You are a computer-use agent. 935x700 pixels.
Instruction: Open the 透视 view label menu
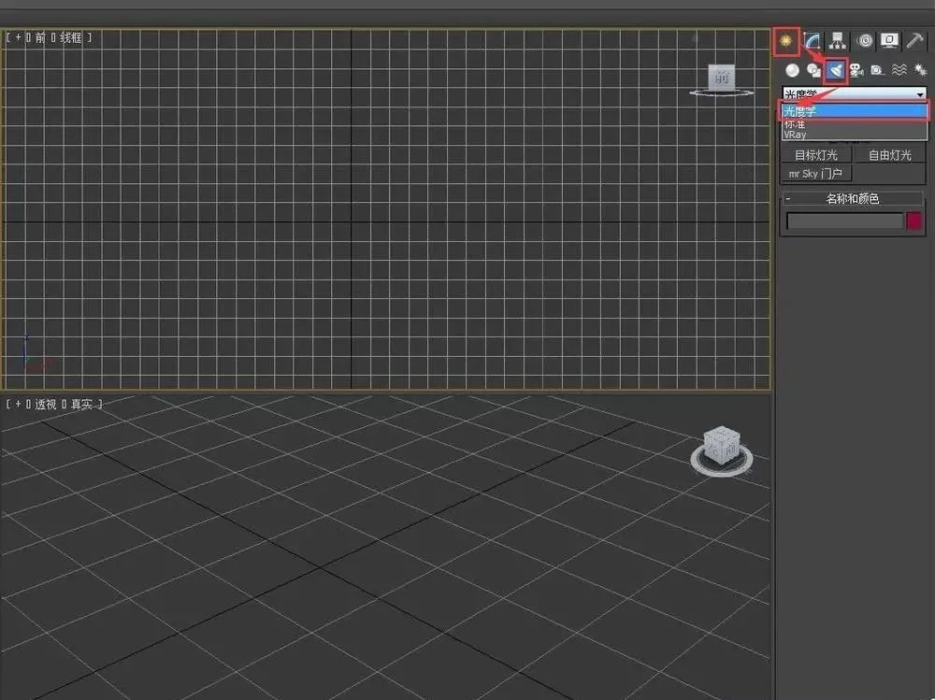(45, 405)
